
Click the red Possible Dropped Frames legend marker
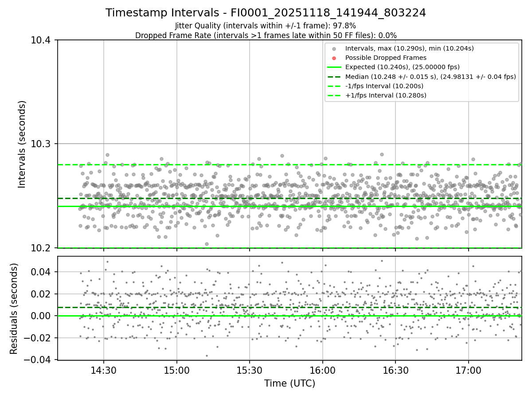tap(334, 58)
